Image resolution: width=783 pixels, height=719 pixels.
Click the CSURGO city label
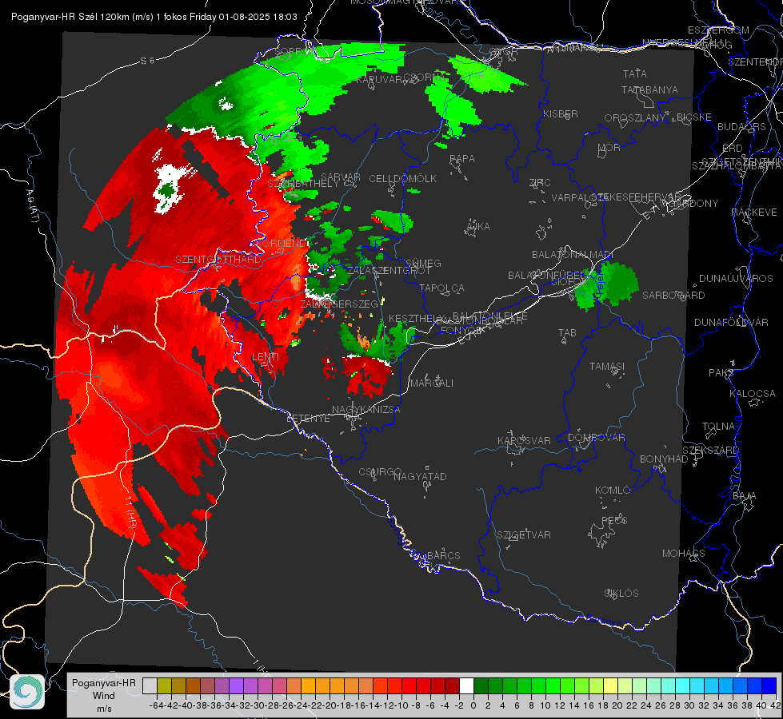tap(380, 472)
